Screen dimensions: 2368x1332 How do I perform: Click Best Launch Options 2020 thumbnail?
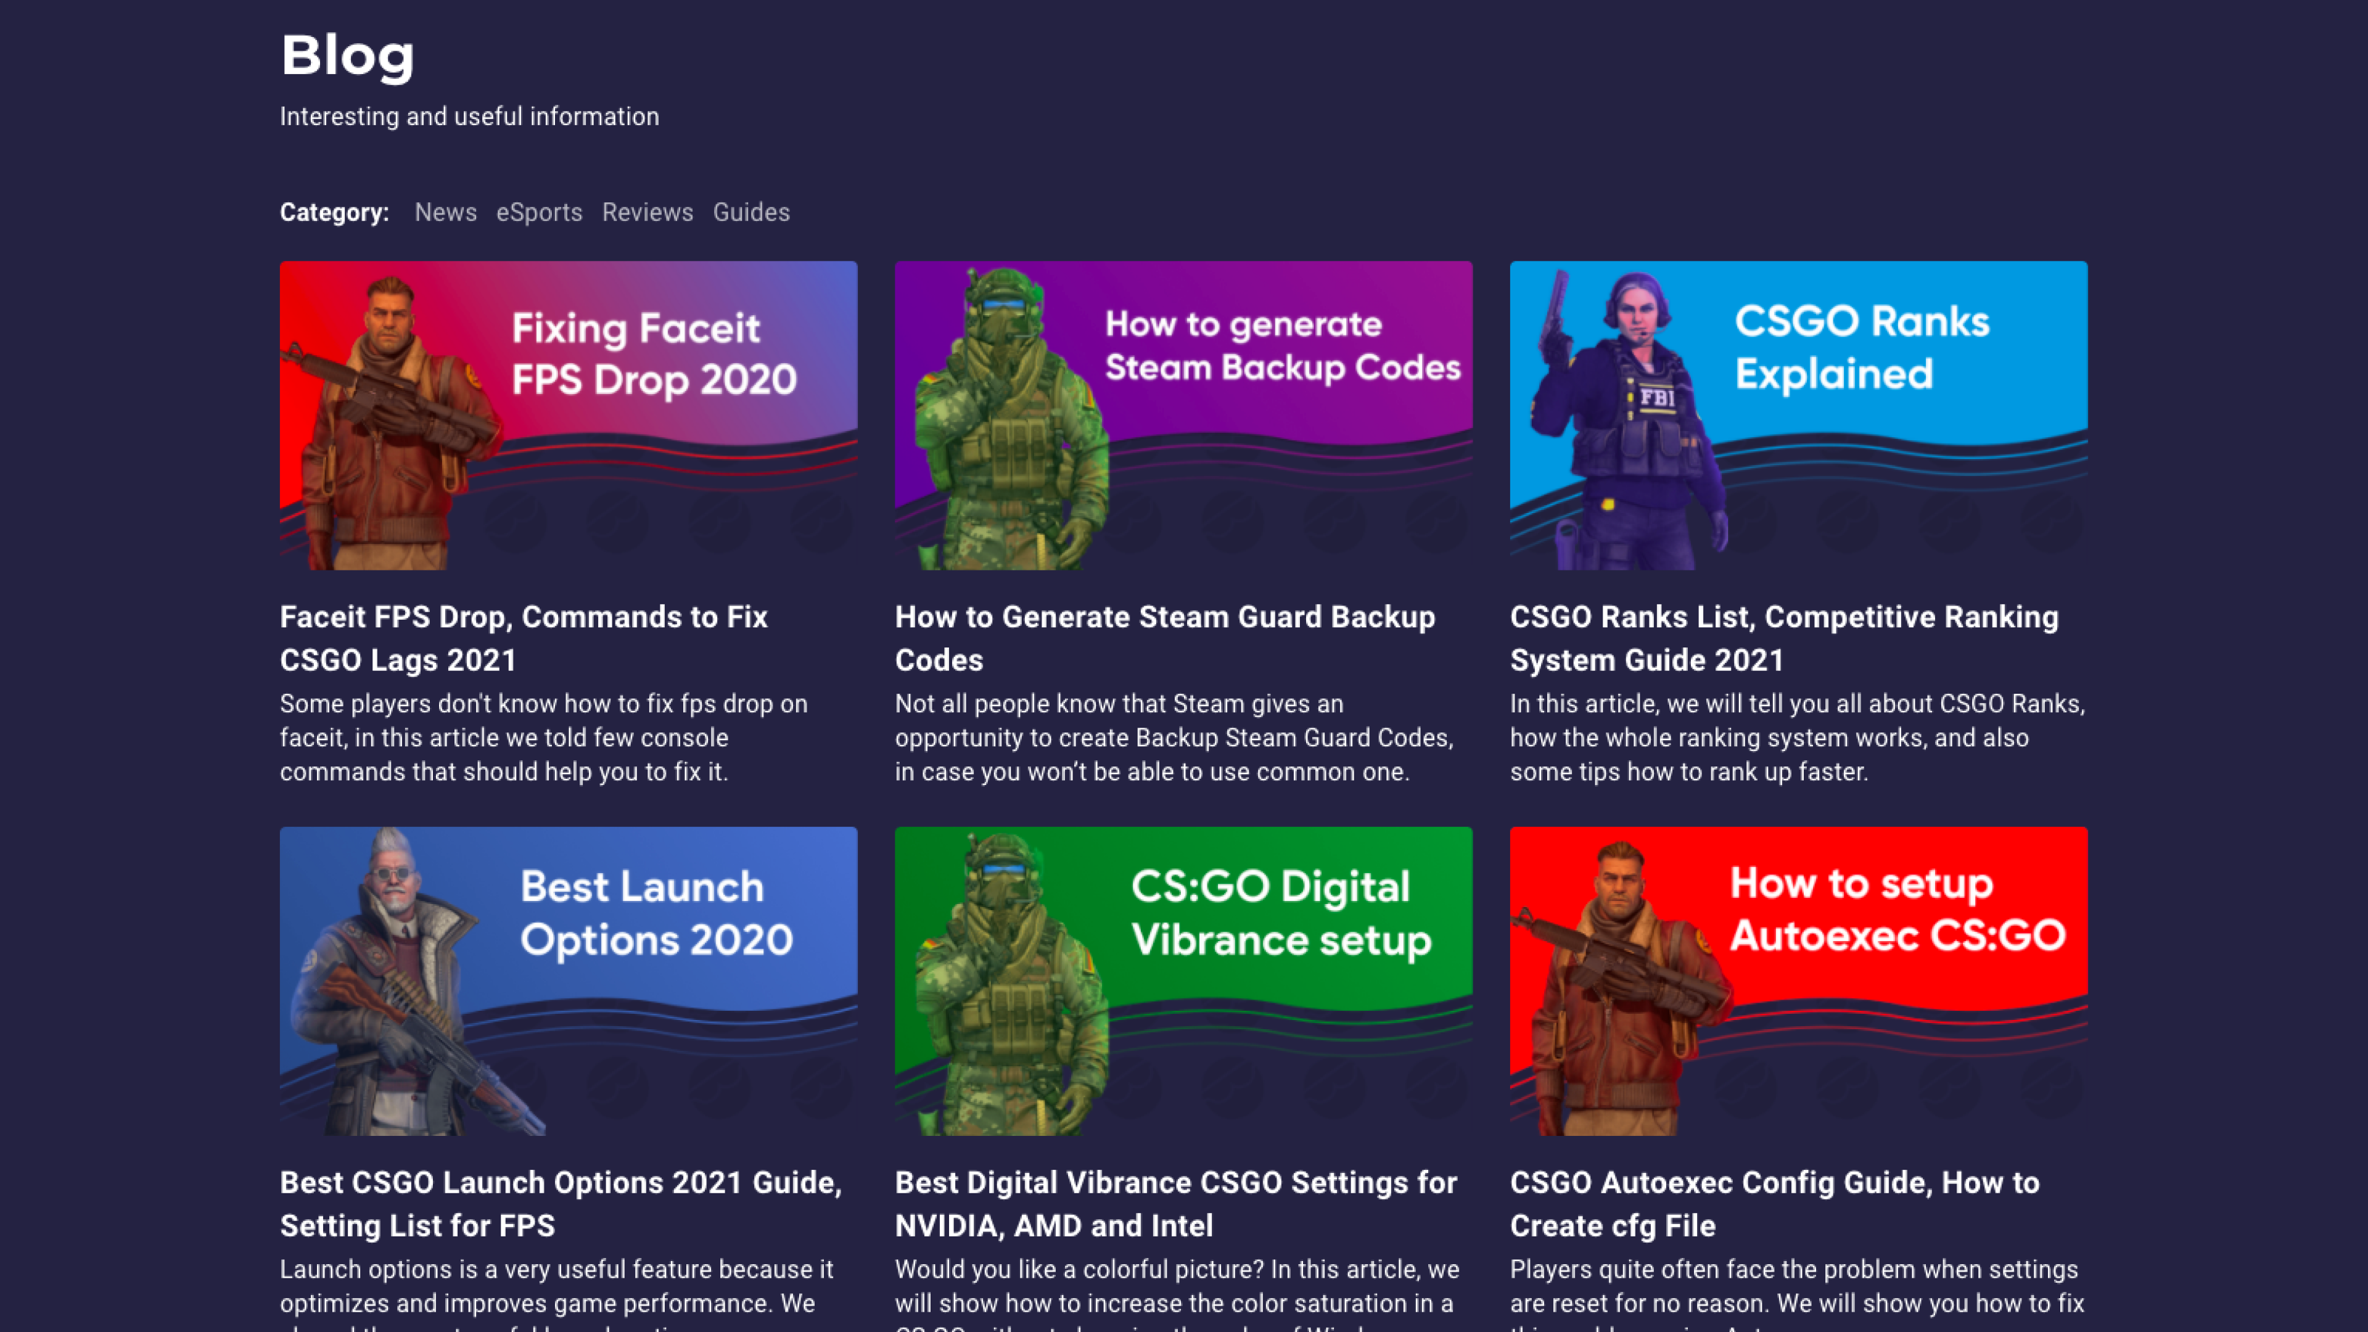click(568, 981)
